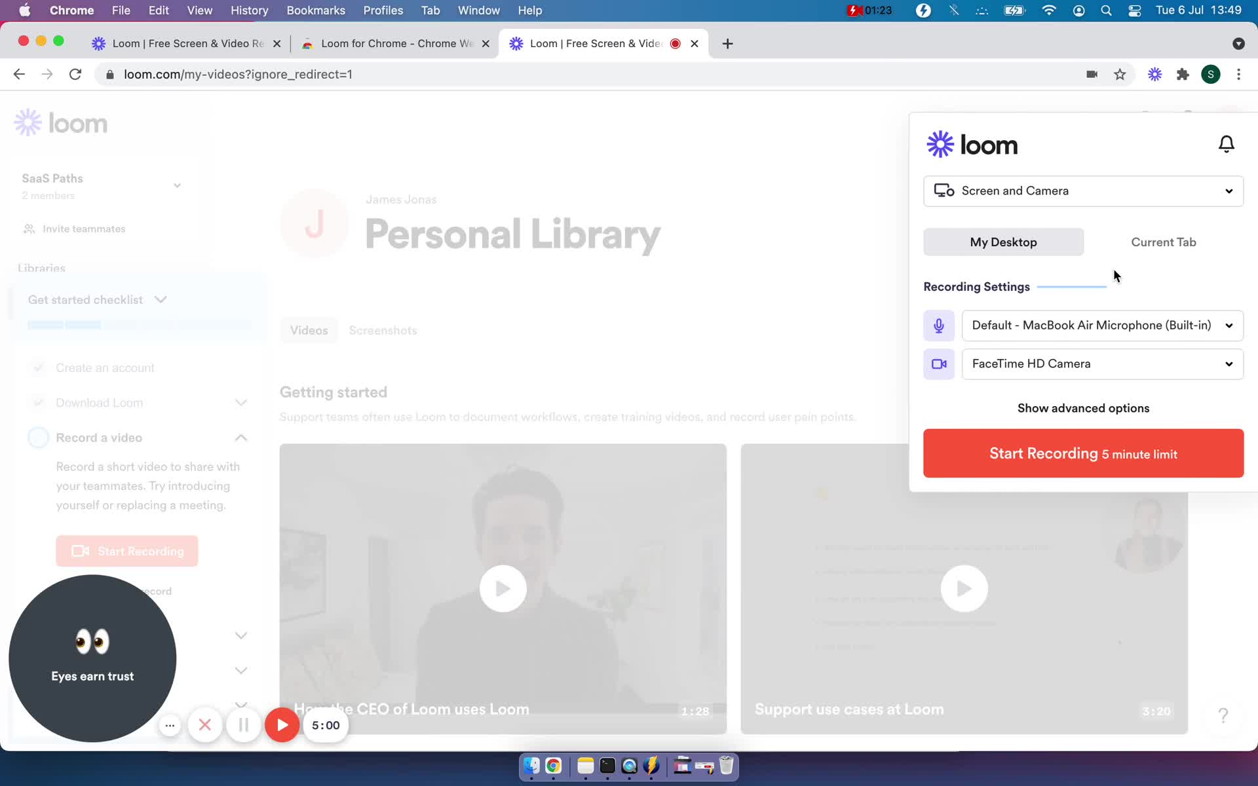Open the FaceTime HD Camera dropdown
This screenshot has height=786, width=1258.
pos(1229,363)
